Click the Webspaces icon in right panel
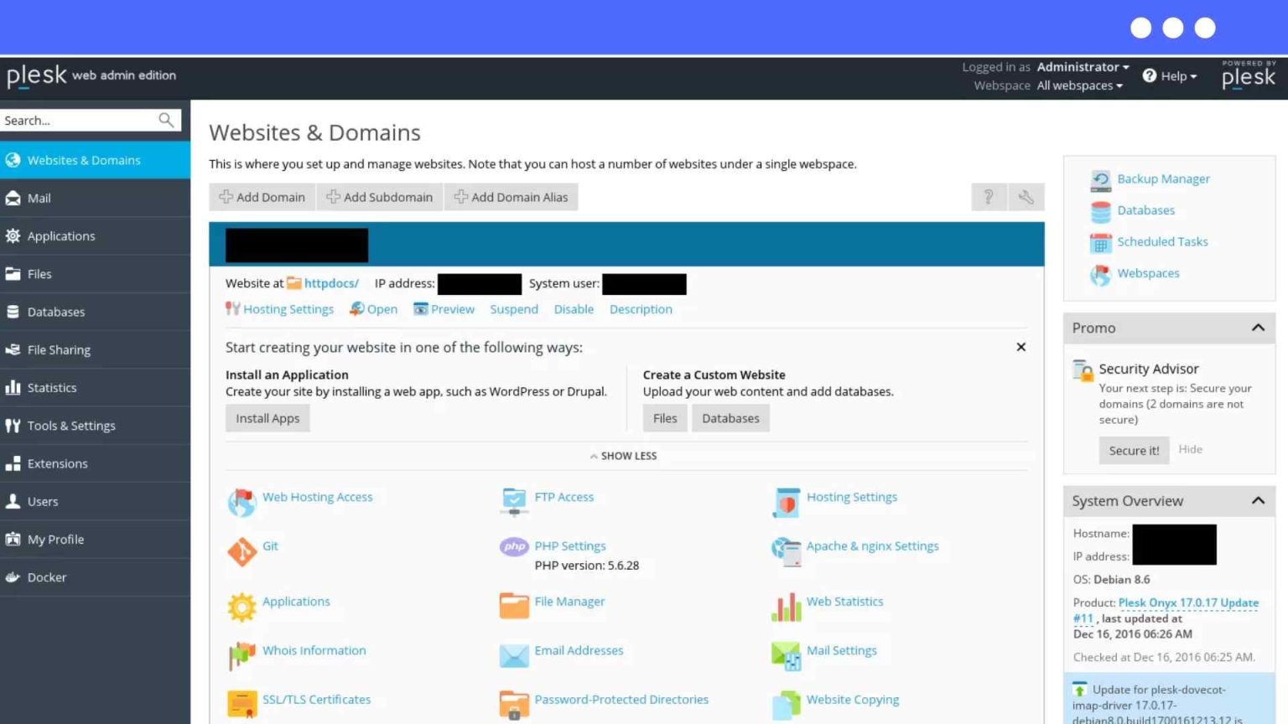 (x=1100, y=275)
